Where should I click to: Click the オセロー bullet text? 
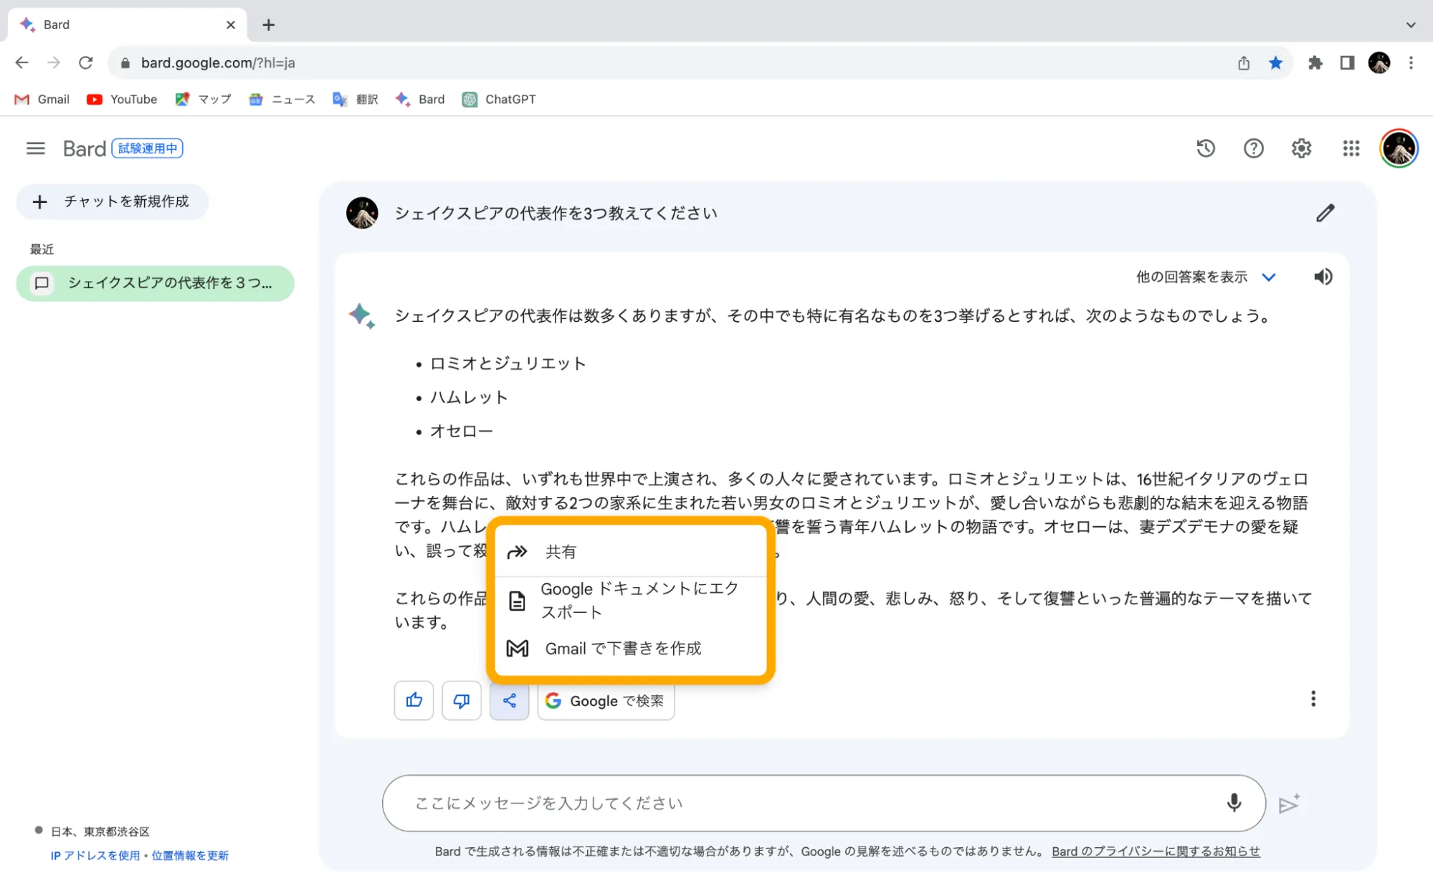(x=461, y=431)
